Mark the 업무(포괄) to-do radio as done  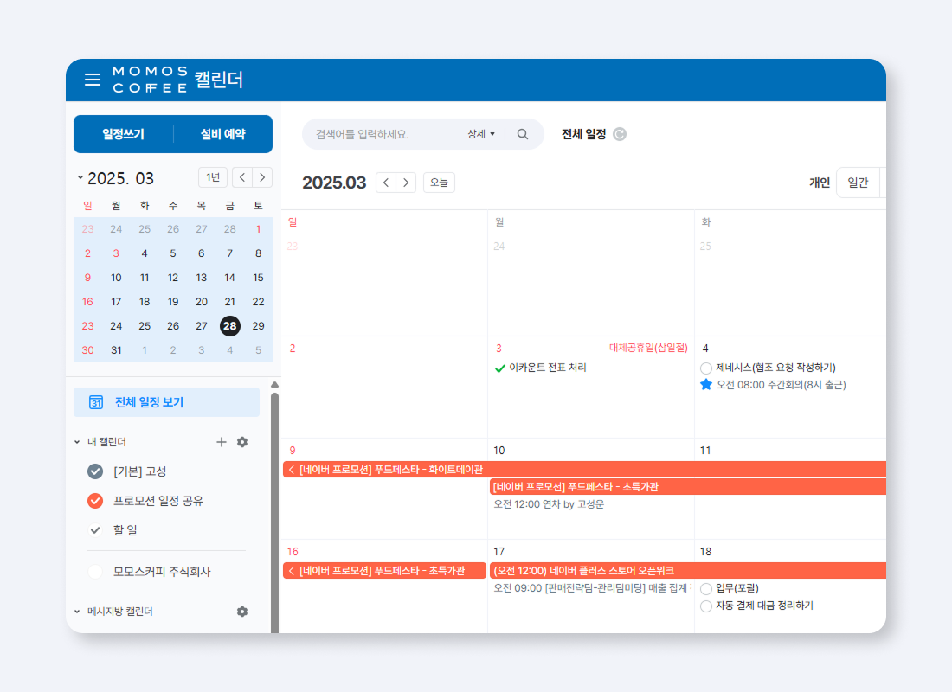pos(706,587)
